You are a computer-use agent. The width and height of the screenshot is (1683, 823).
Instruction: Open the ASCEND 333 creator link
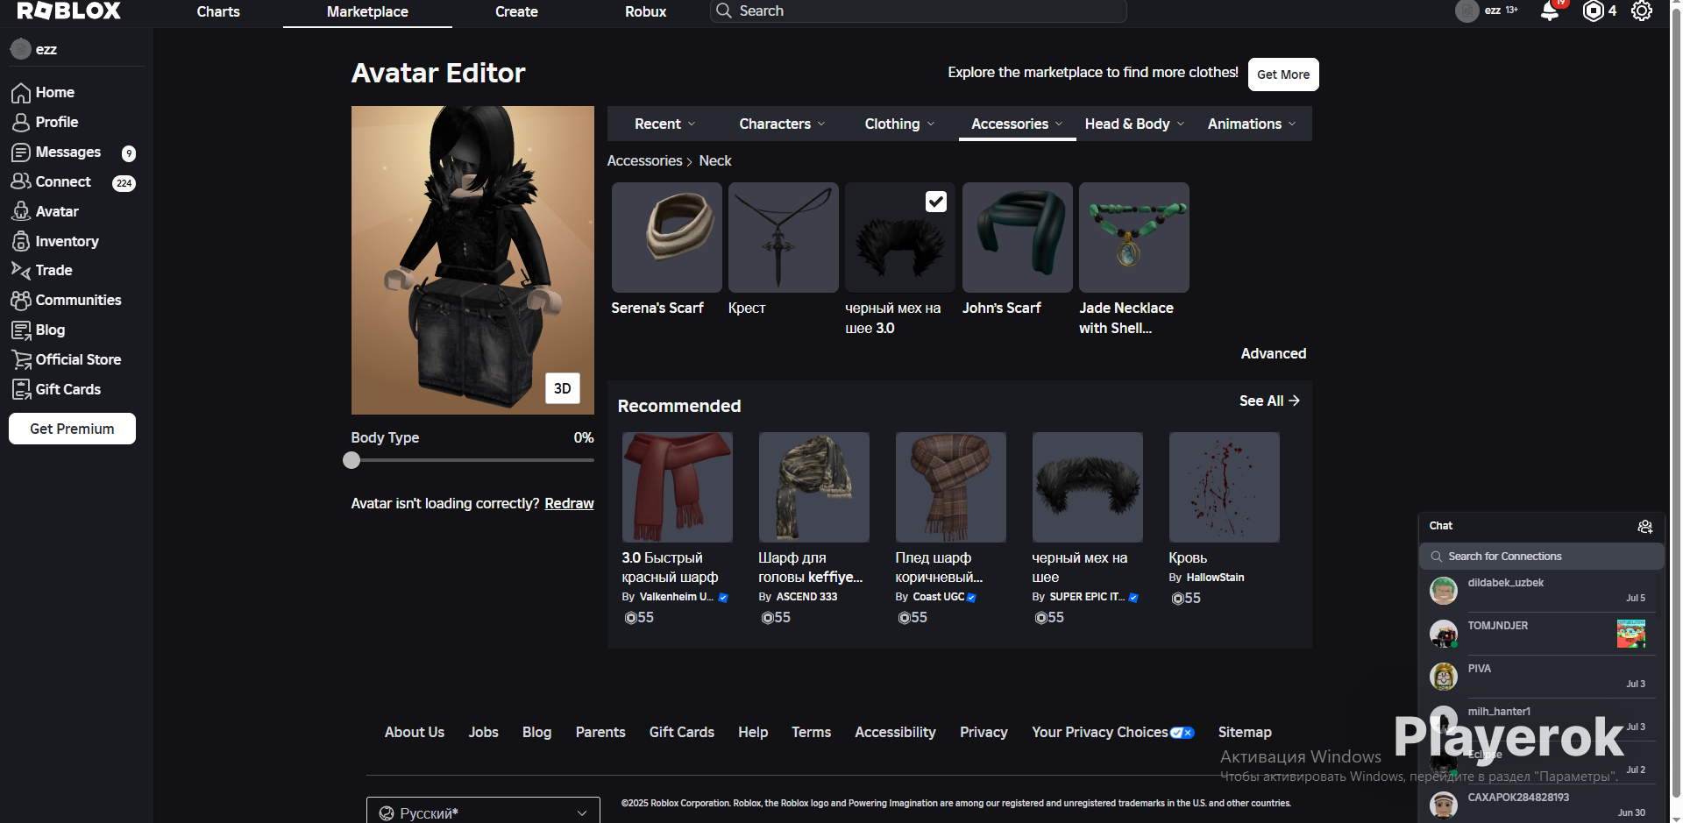(x=806, y=597)
